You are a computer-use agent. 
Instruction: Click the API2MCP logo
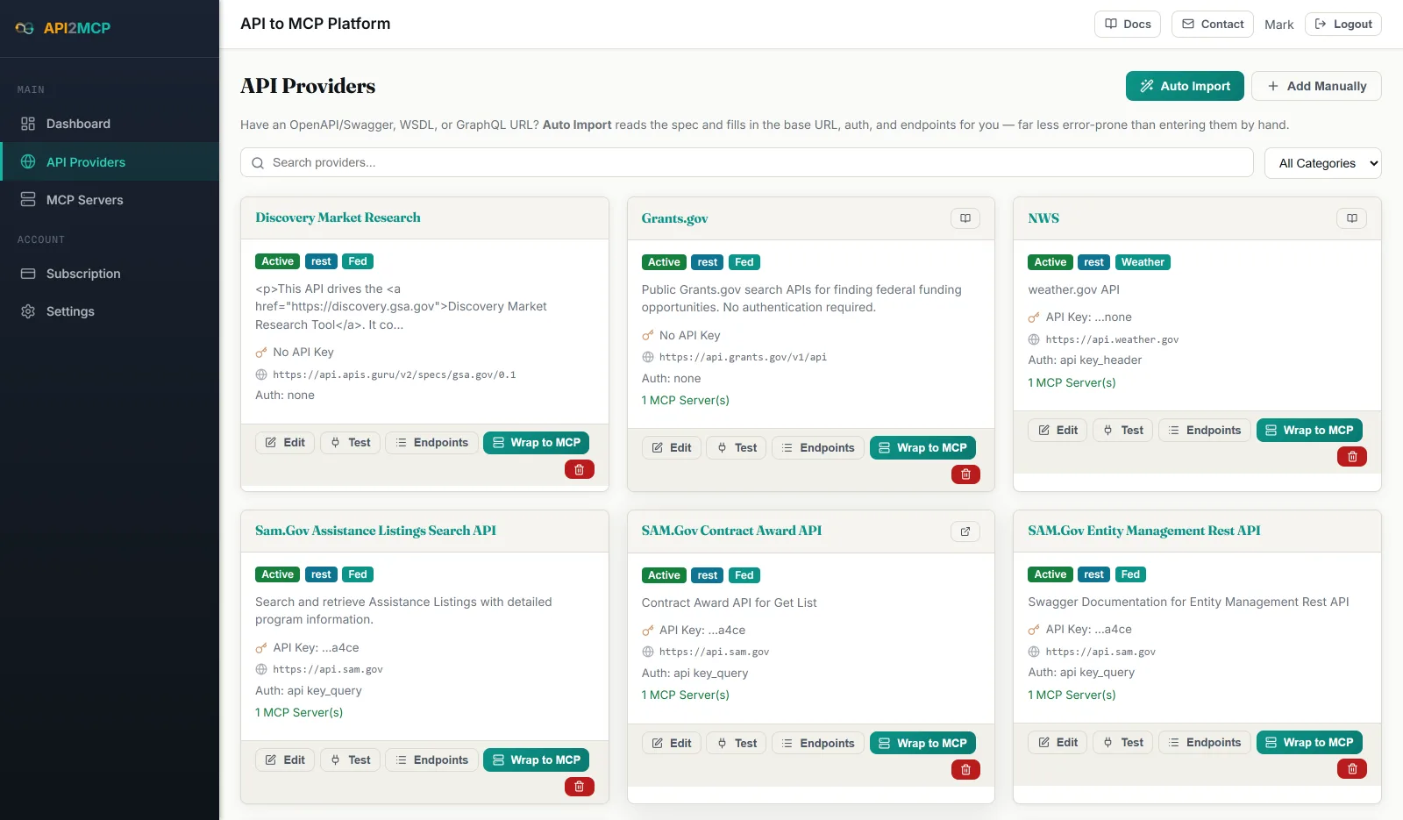tap(63, 28)
